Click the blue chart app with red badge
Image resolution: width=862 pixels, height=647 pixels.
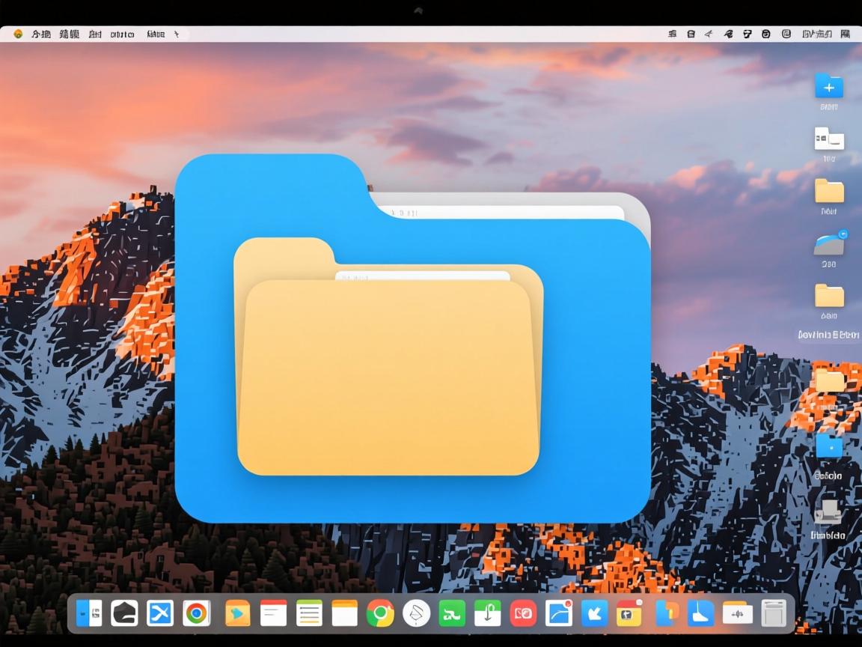(x=559, y=614)
